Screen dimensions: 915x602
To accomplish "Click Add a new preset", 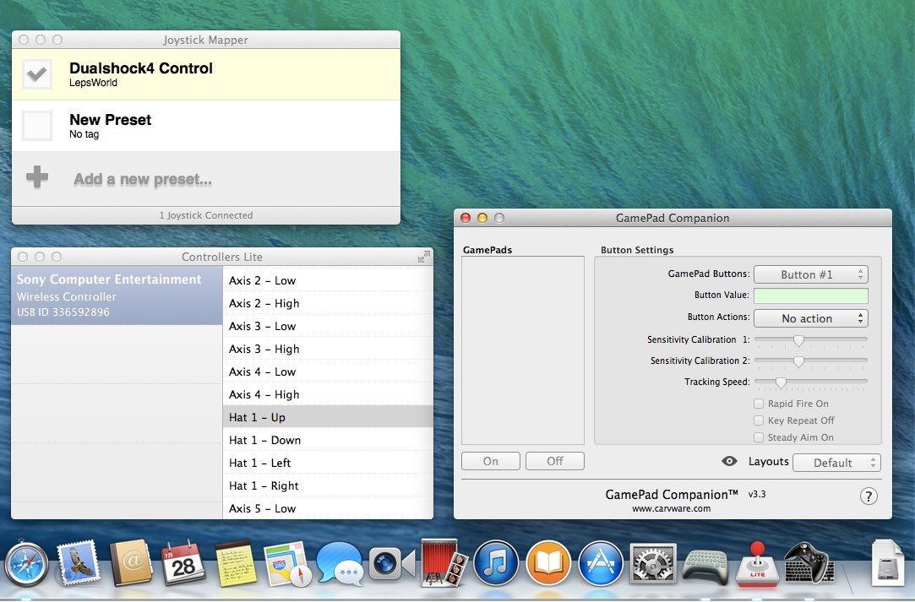I will tap(143, 179).
